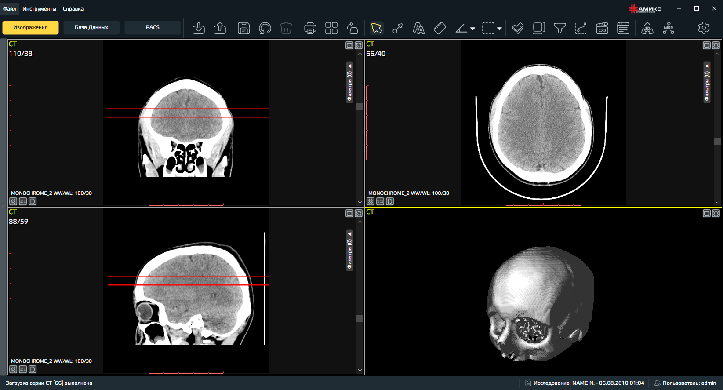Click the rotate image icon

[x=352, y=28]
